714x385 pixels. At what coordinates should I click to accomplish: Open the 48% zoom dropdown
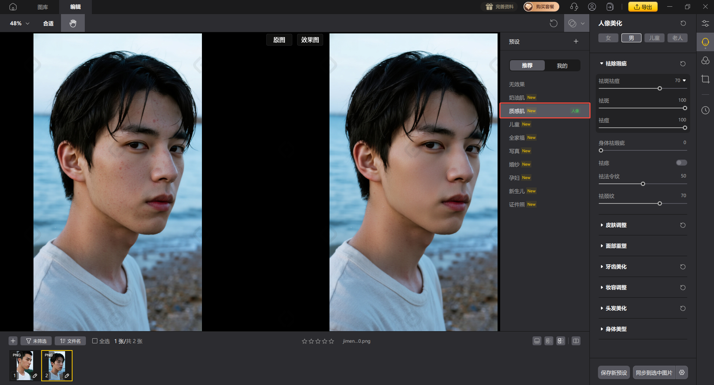pyautogui.click(x=19, y=23)
